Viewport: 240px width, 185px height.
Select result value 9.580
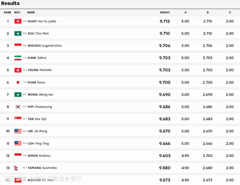(165, 168)
